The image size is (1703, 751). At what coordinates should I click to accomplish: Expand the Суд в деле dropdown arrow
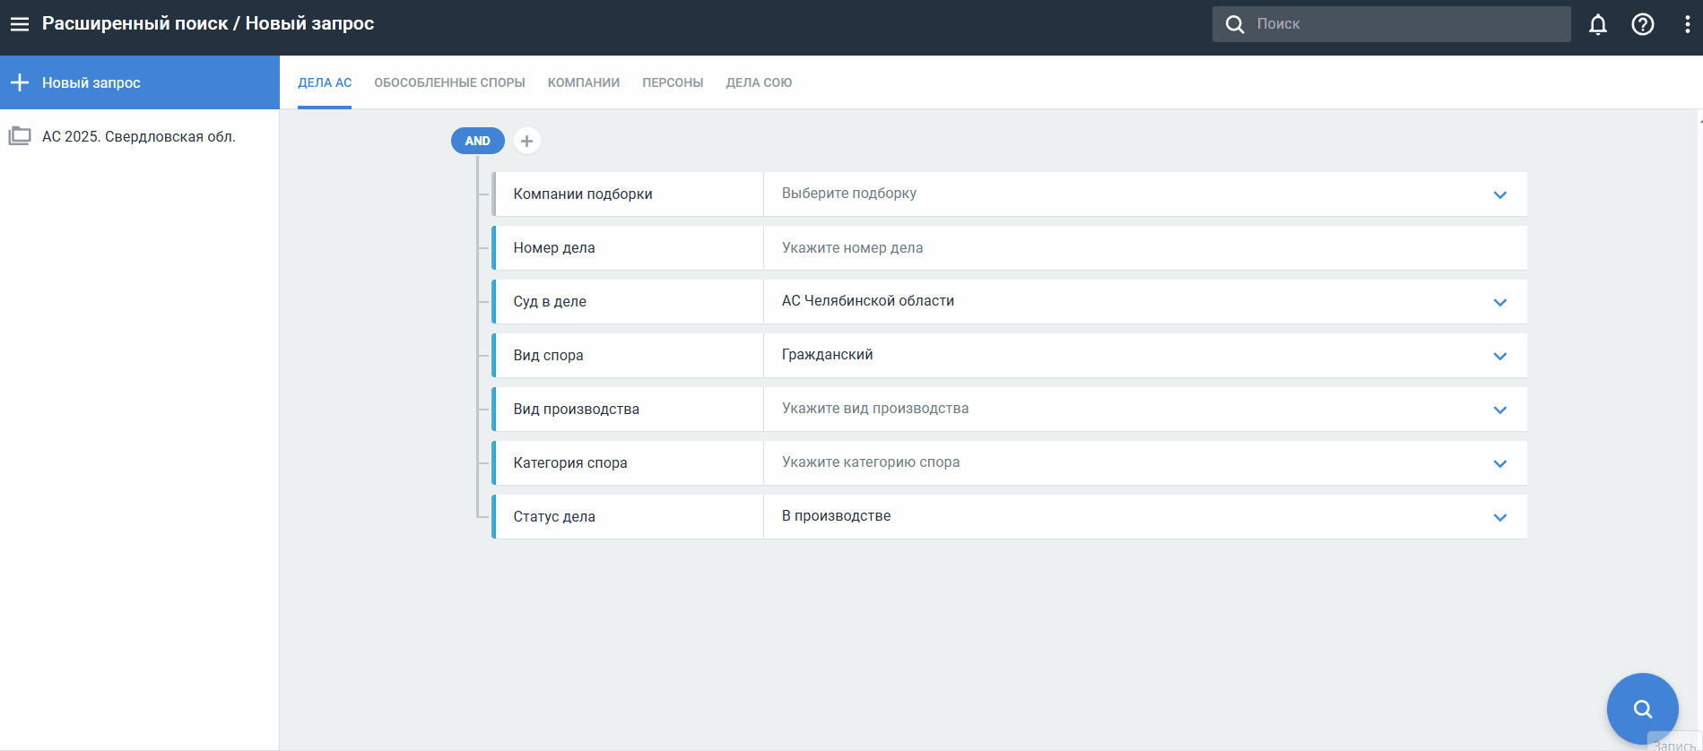(x=1499, y=302)
